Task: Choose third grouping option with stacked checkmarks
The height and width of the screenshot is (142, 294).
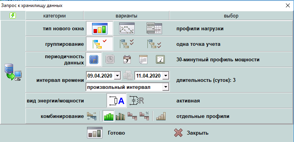Action: pyautogui.click(x=154, y=44)
